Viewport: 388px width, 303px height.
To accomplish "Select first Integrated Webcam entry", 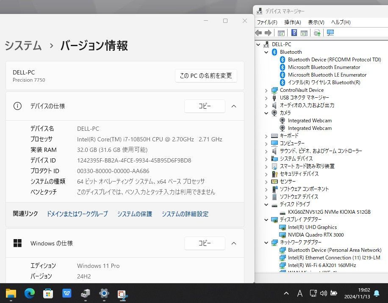I will (x=310, y=121).
